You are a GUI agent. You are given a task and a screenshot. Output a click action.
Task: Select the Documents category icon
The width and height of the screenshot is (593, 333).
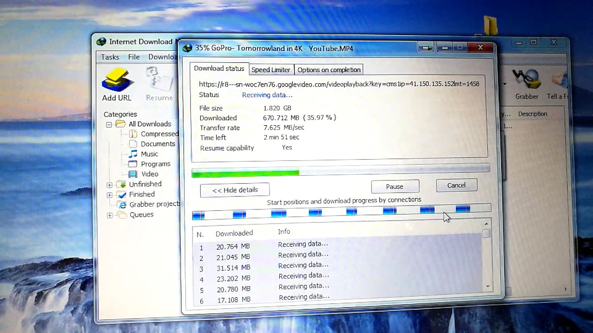[x=133, y=144]
